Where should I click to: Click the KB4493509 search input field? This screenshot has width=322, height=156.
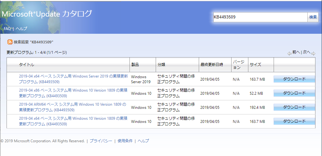point(260,17)
